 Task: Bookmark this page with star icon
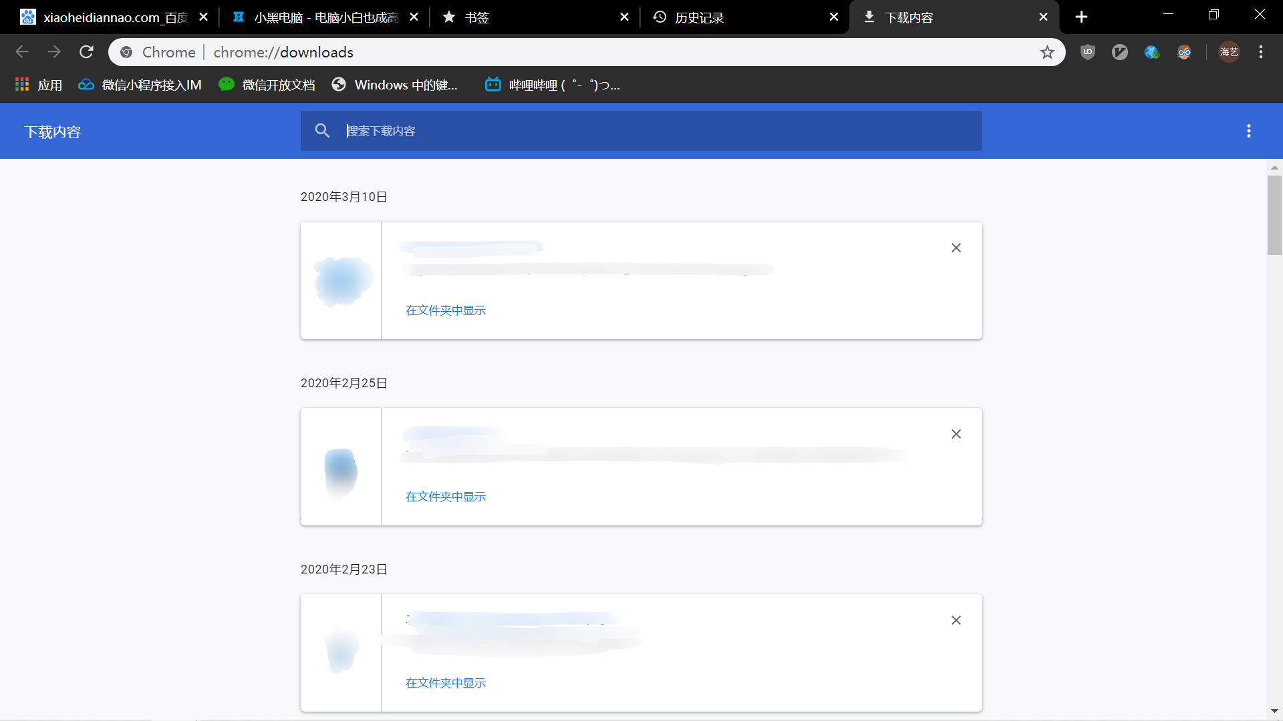pyautogui.click(x=1047, y=52)
